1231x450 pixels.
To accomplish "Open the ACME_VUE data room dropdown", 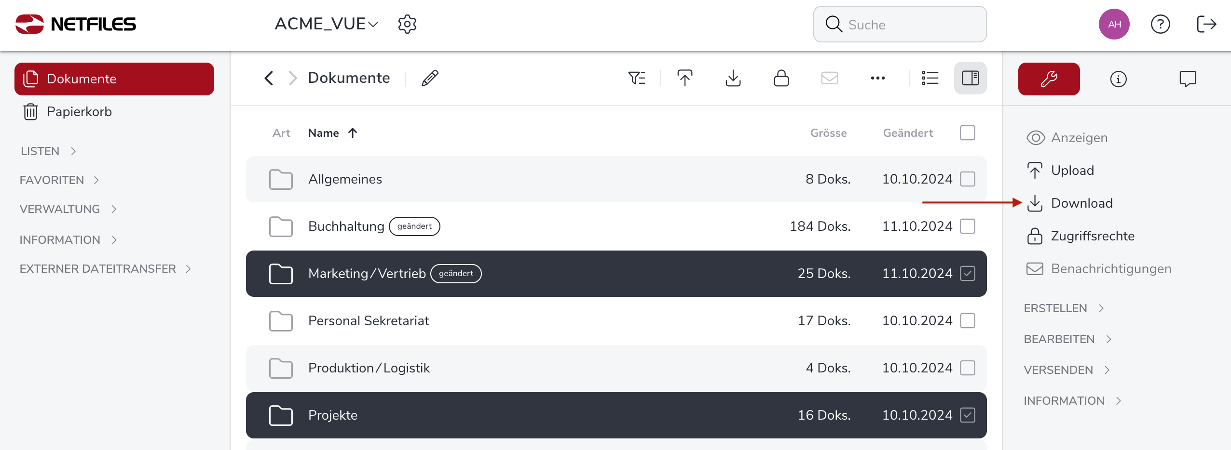I will click(x=326, y=24).
